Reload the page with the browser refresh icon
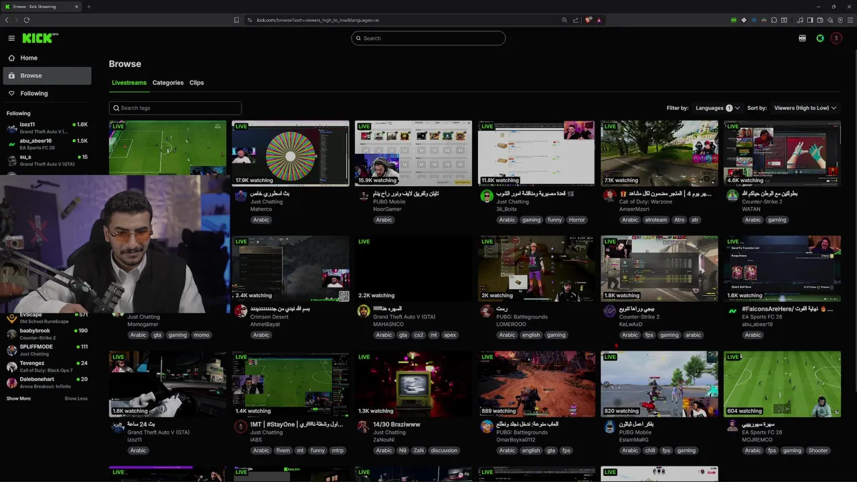 tap(27, 20)
